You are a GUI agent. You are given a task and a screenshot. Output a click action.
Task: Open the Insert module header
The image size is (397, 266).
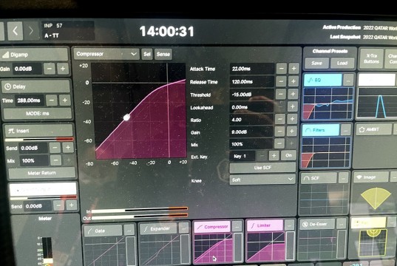(x=39, y=131)
